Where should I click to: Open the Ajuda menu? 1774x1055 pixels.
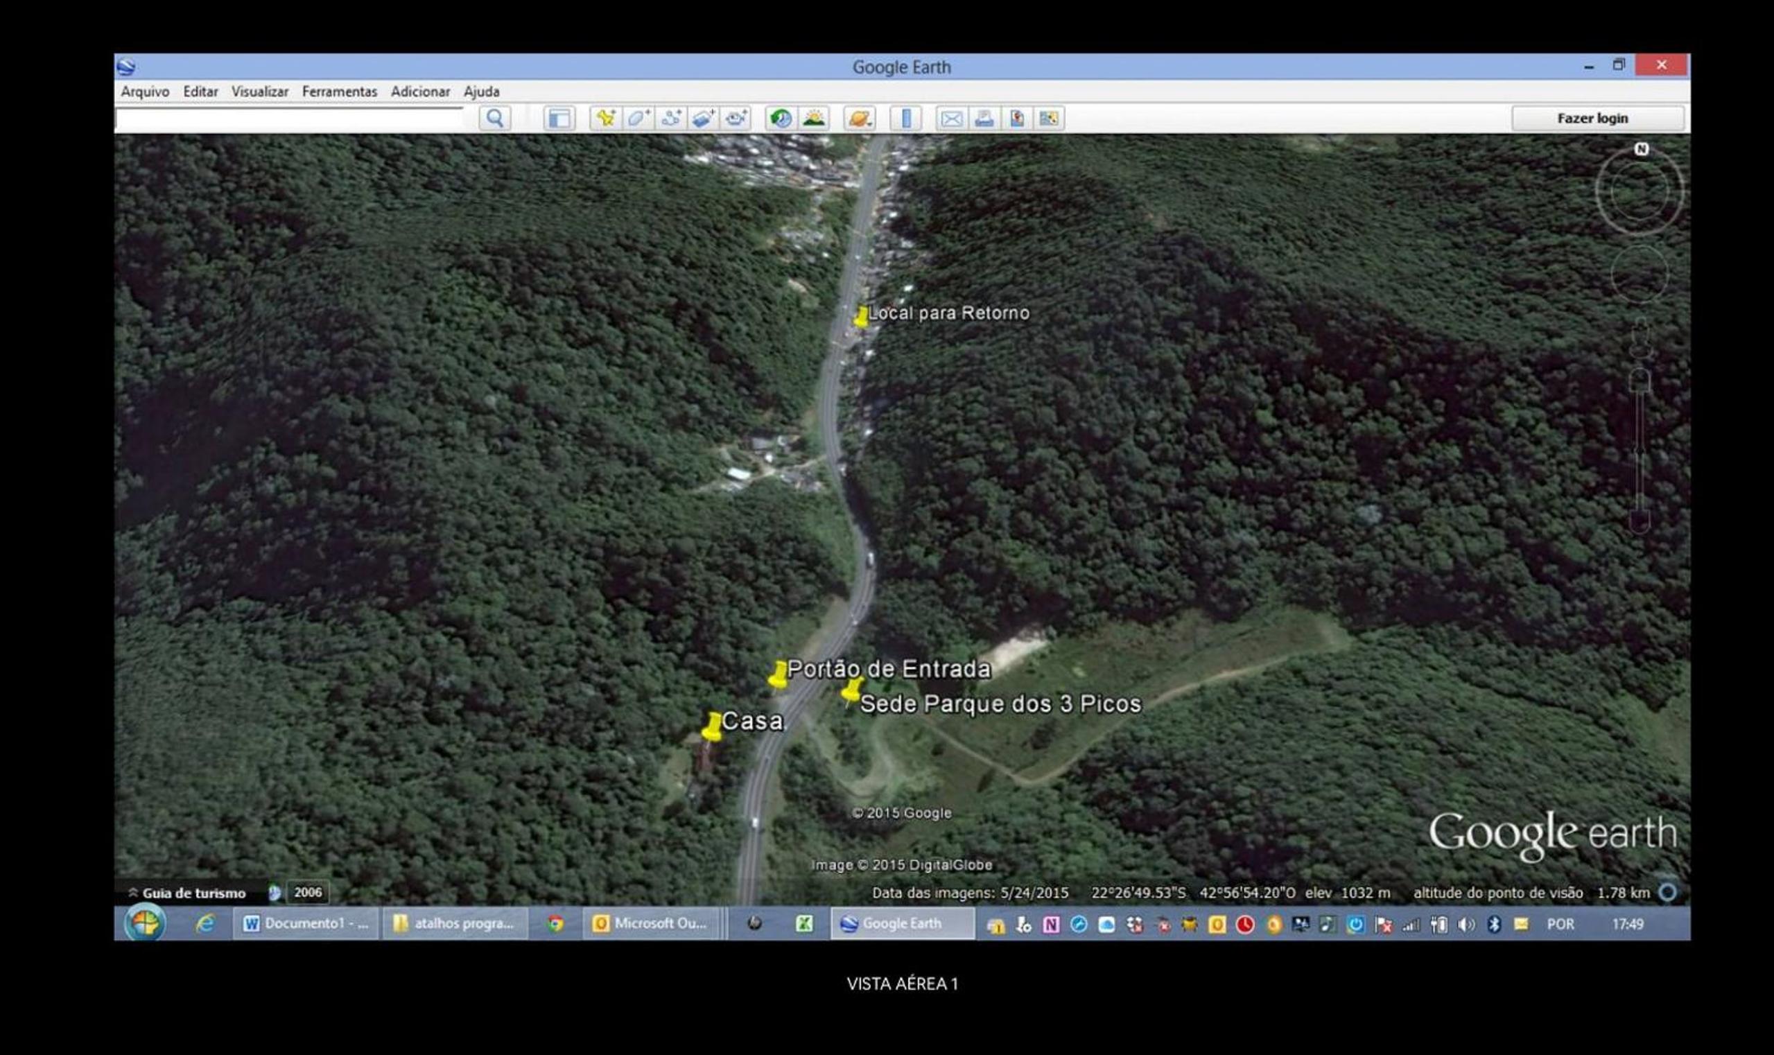click(x=481, y=91)
